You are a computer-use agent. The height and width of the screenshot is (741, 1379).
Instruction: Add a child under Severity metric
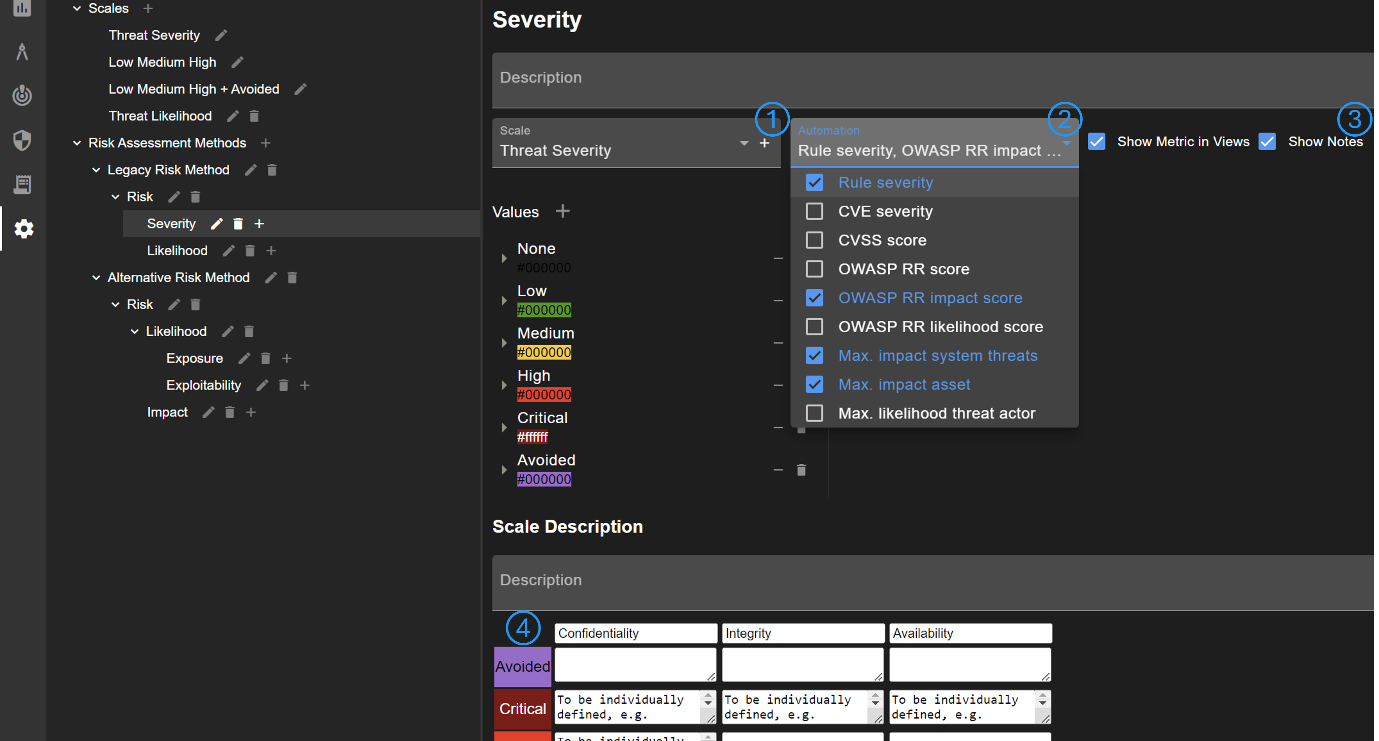click(259, 224)
